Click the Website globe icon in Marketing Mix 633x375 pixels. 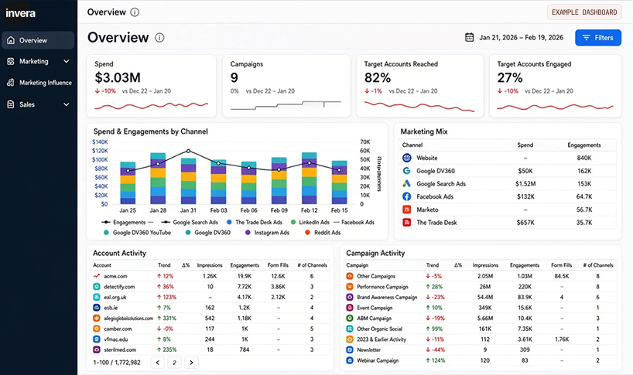click(407, 158)
